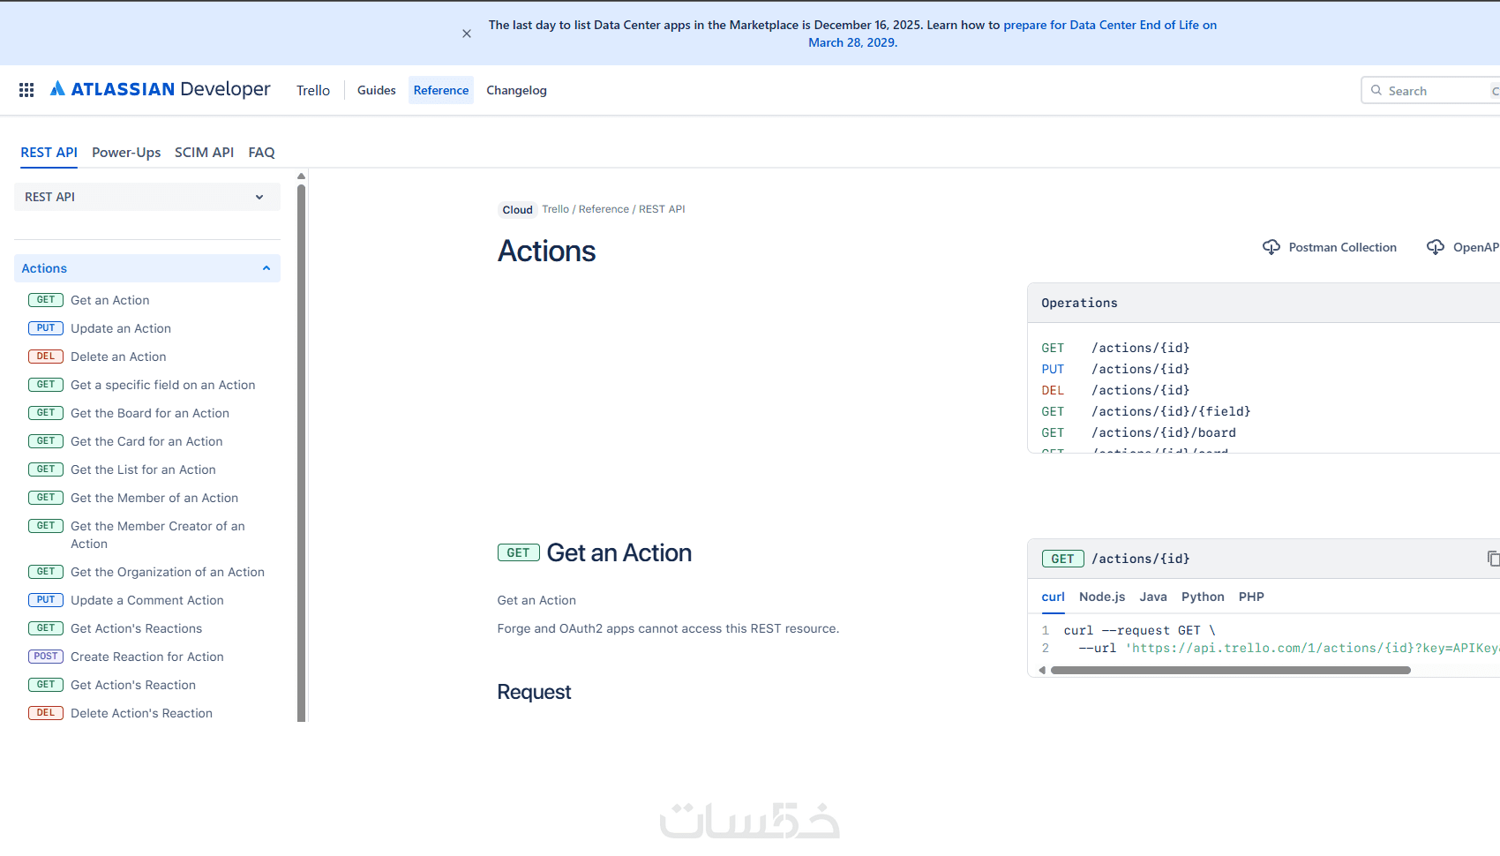Click the code scrollbar left arrow
Screen dimensions: 1500x856
pos(1042,670)
